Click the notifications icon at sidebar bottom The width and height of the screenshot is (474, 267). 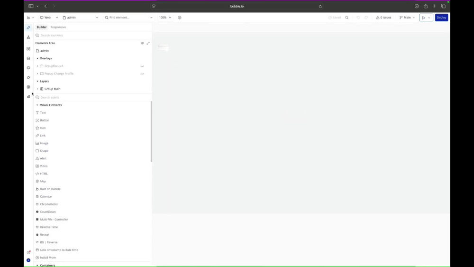click(x=28, y=252)
